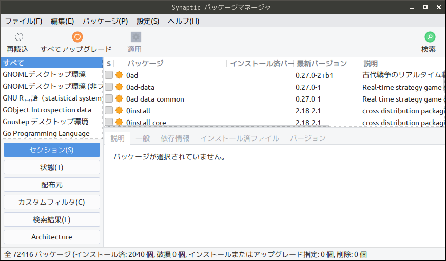Click the Architecture filter button
This screenshot has width=446, height=261.
[x=52, y=237]
